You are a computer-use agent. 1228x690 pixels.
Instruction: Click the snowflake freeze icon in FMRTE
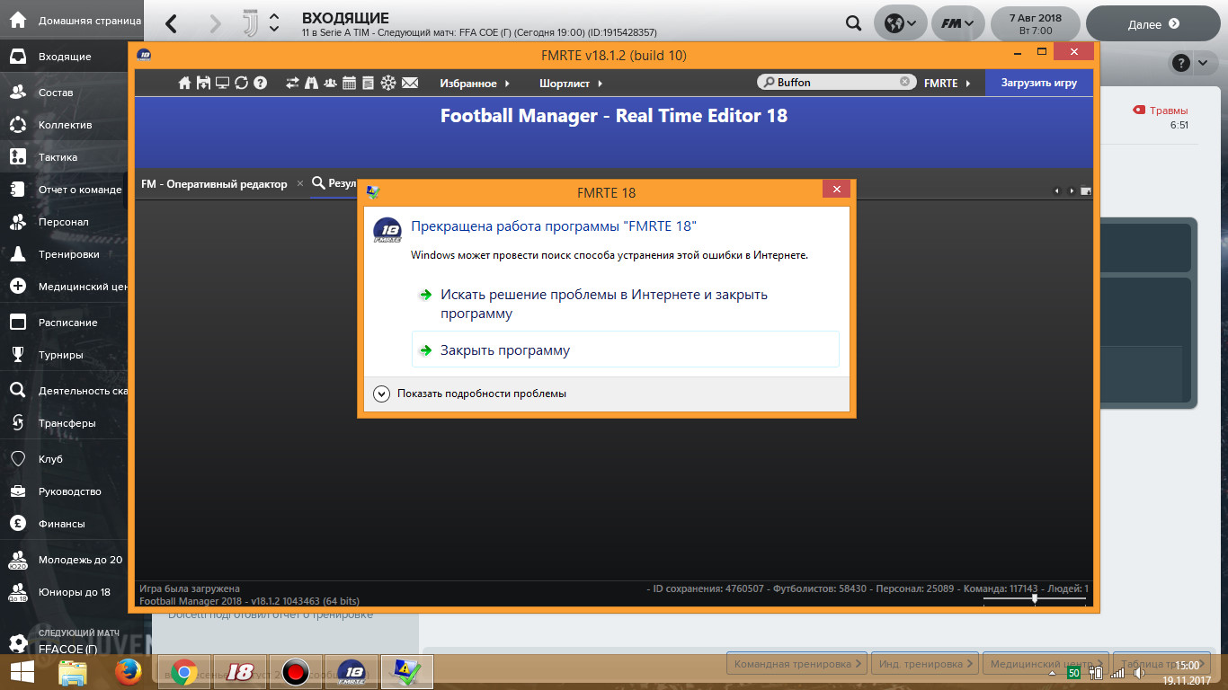(388, 83)
